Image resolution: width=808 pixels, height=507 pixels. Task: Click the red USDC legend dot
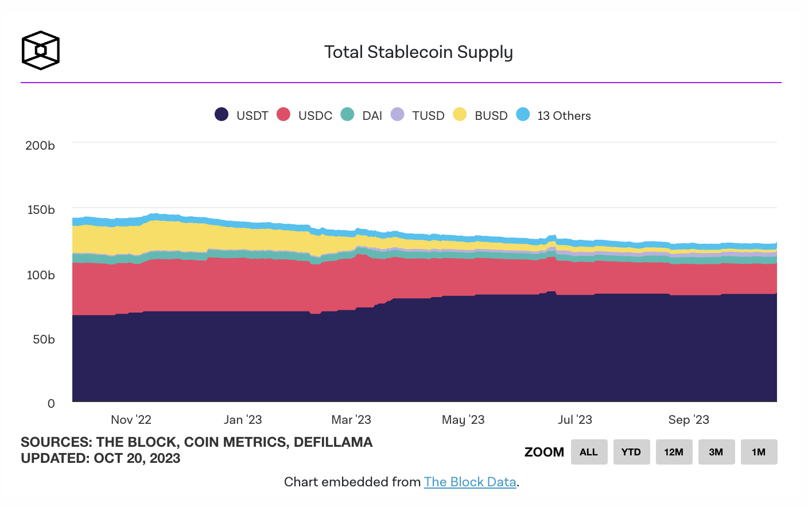point(283,115)
